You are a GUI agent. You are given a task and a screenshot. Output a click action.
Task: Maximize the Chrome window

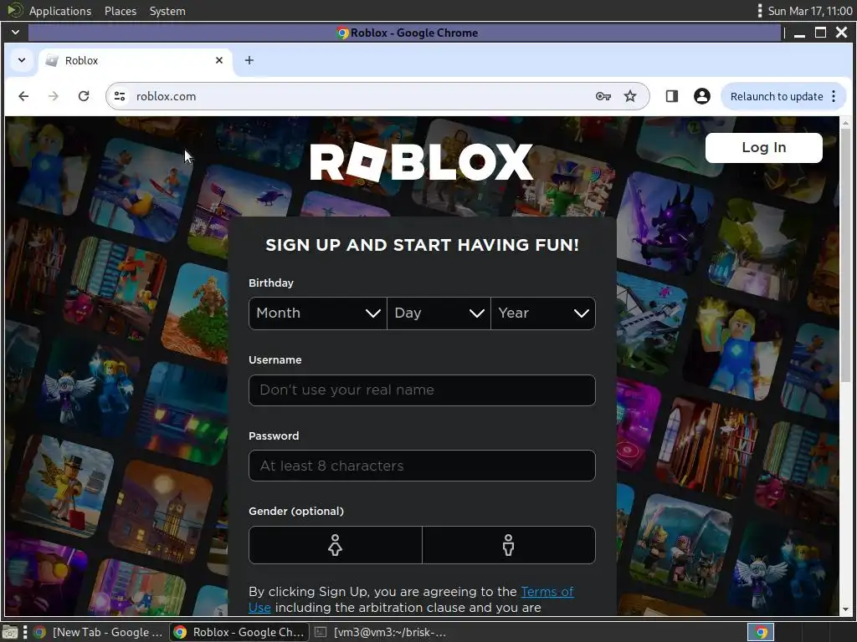(x=820, y=33)
